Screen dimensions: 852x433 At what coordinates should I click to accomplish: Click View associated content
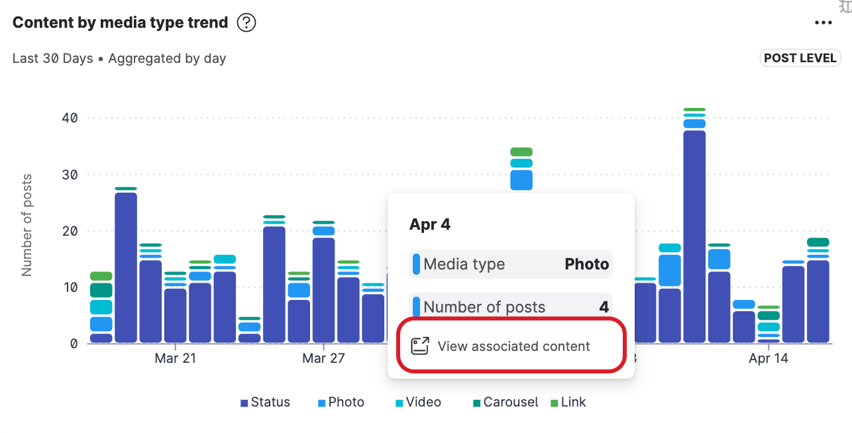pyautogui.click(x=513, y=346)
